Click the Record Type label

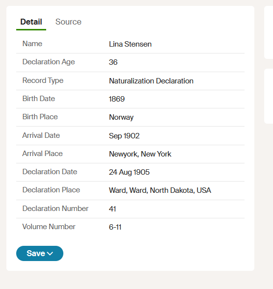point(43,80)
